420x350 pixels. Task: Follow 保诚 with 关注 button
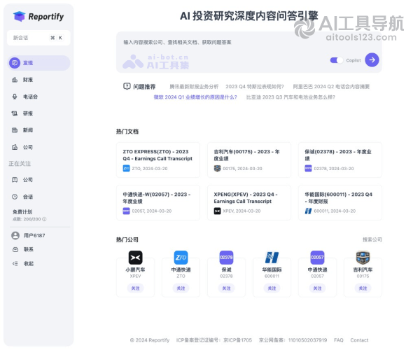(x=226, y=288)
